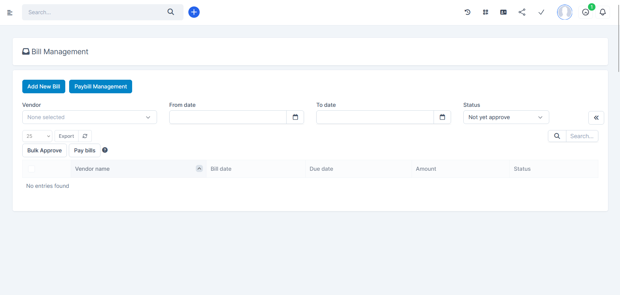Open the QR code icon in header
Screen dimensions: 620x295
click(x=485, y=12)
